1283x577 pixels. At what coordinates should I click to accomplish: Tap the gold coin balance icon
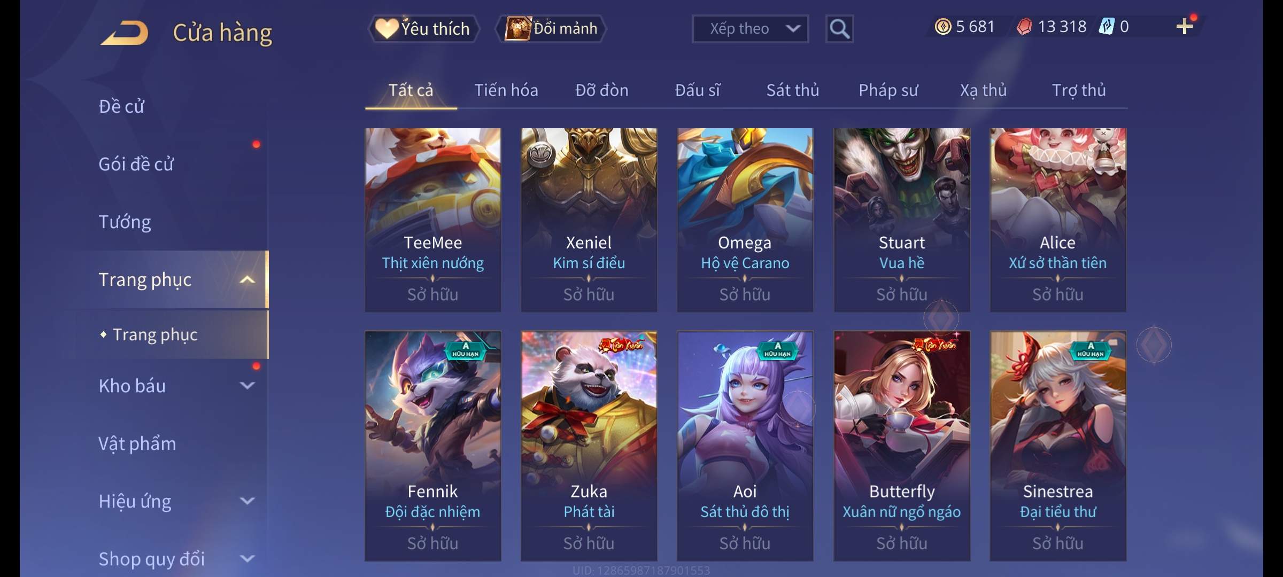(x=943, y=27)
